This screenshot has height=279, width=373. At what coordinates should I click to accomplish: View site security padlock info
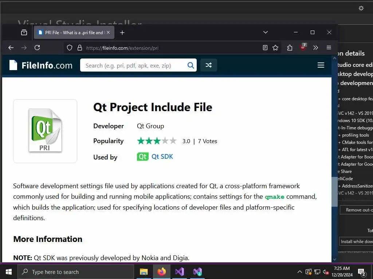tap(80, 48)
